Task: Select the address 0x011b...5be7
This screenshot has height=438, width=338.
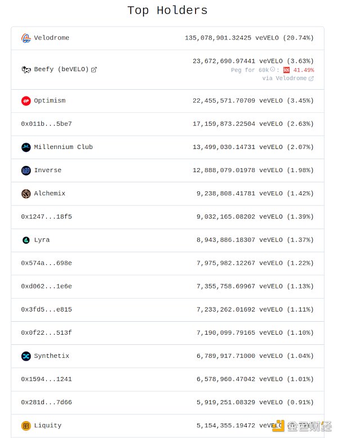Action: point(46,124)
